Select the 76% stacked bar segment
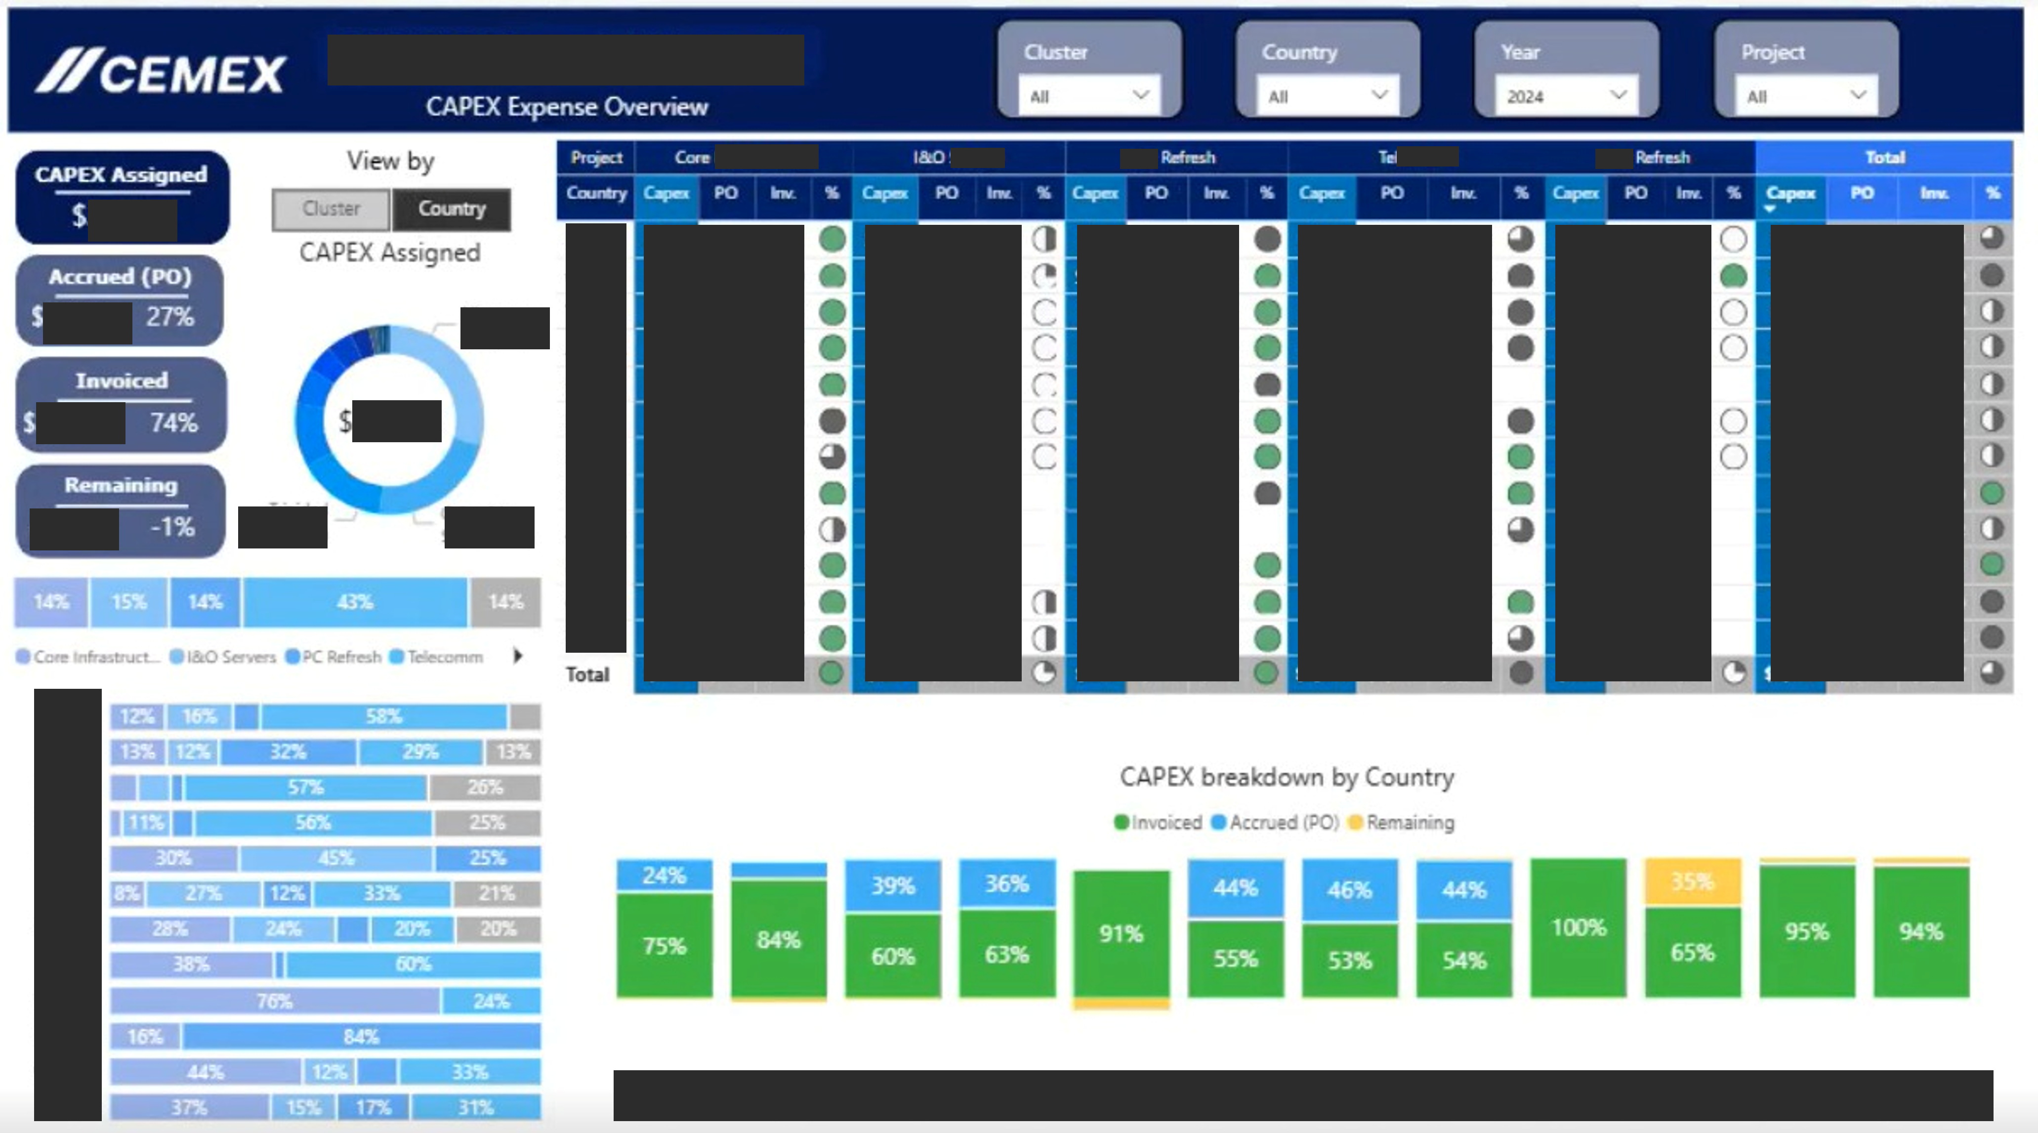This screenshot has width=2038, height=1133. tap(275, 1001)
